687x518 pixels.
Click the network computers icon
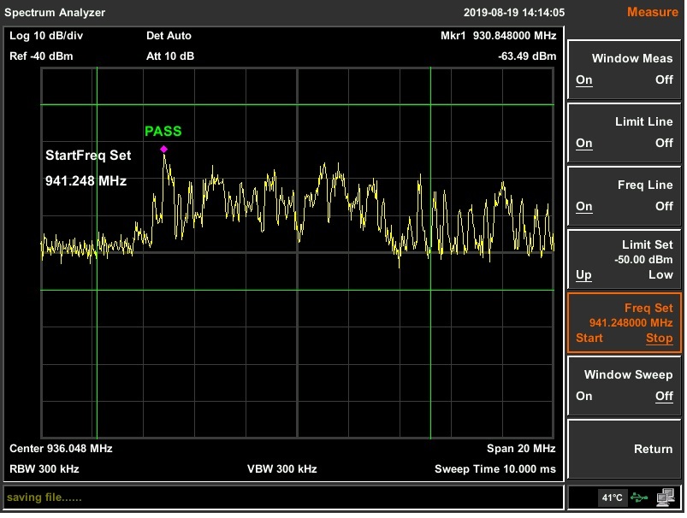click(x=666, y=497)
